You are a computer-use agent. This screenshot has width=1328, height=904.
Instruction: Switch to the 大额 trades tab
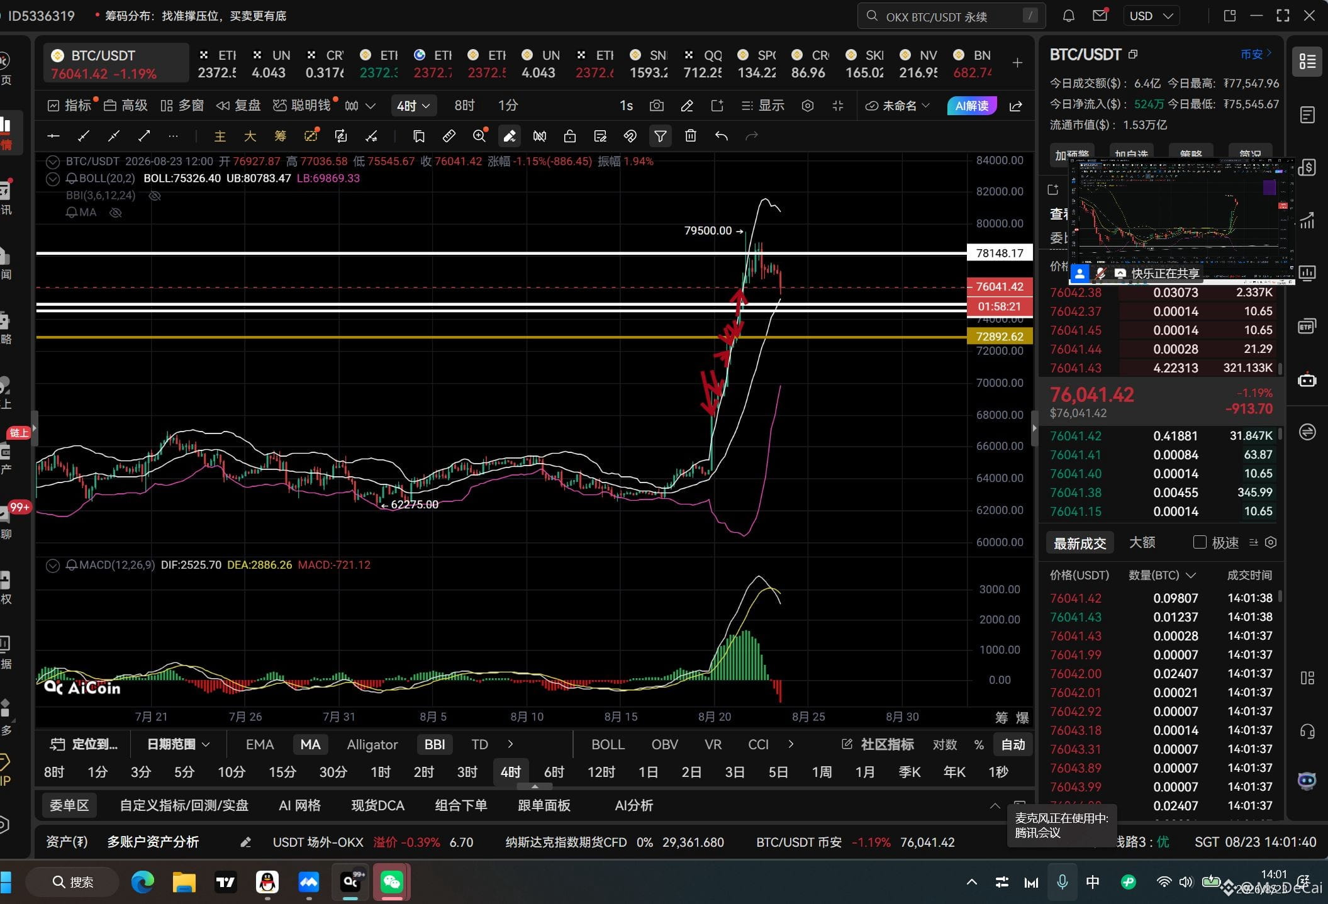point(1142,542)
